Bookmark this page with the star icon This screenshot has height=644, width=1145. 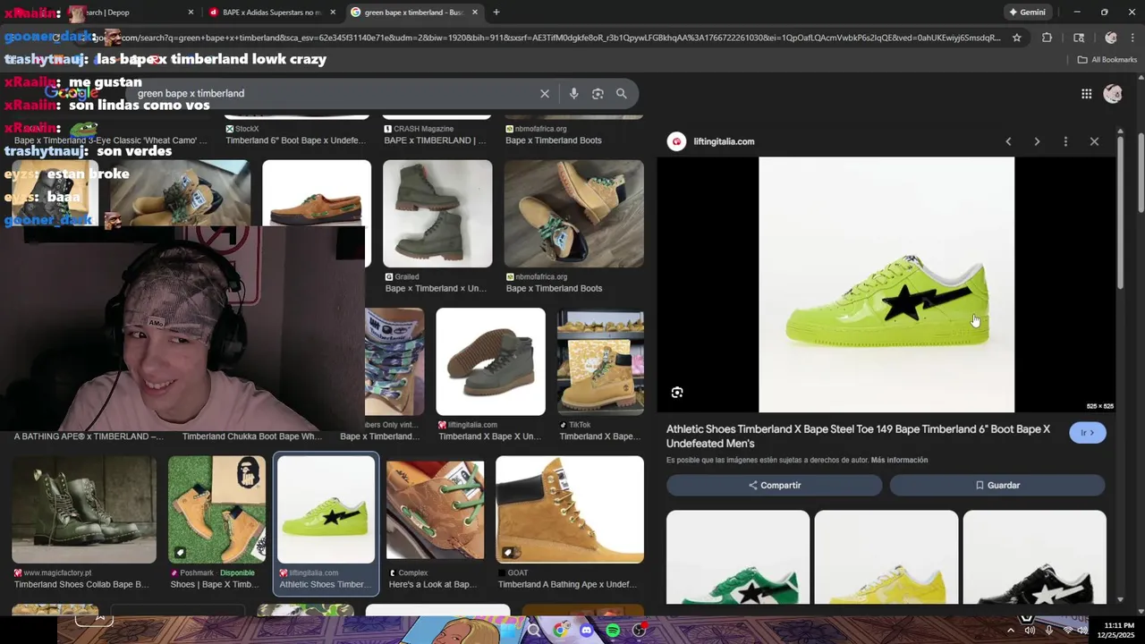tap(1017, 38)
